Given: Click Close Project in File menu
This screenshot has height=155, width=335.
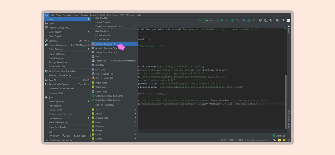Looking at the screenshot, I should 67,36.
